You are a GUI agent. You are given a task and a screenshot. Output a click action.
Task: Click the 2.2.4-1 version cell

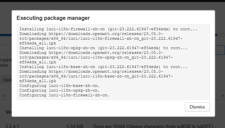point(12,126)
